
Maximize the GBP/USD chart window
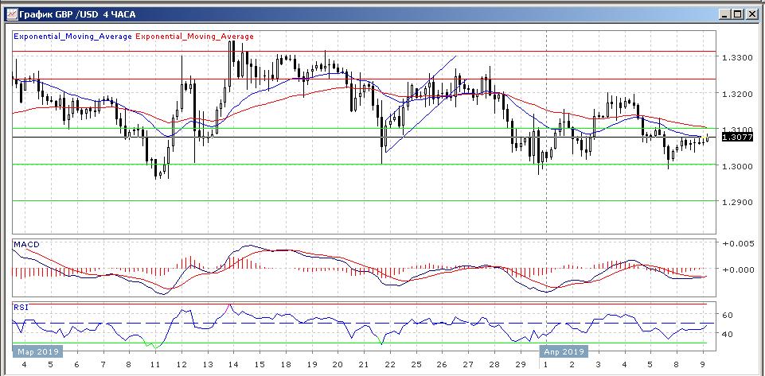pos(738,14)
